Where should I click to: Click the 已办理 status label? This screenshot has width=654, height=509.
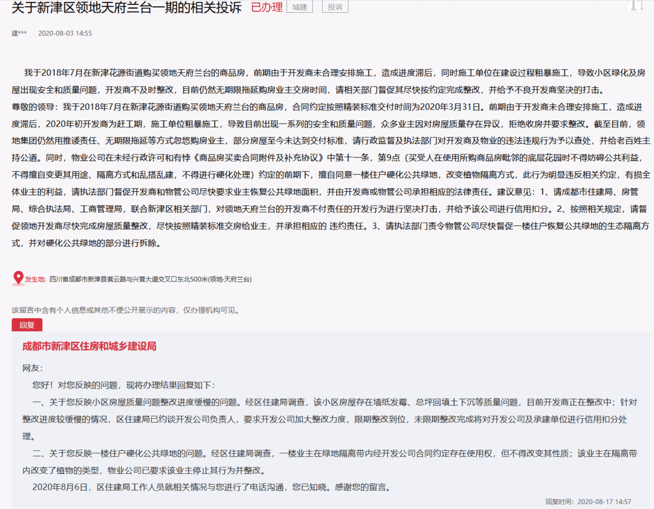tap(266, 7)
